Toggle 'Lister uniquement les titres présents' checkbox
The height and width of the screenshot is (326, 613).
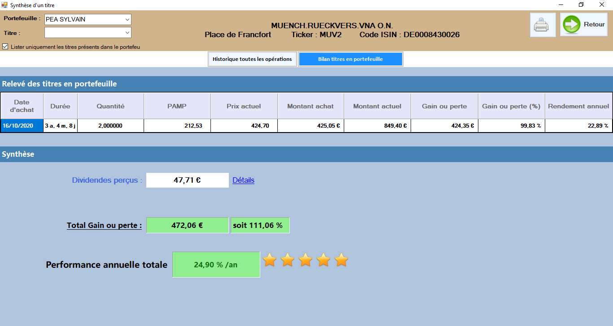coord(5,47)
